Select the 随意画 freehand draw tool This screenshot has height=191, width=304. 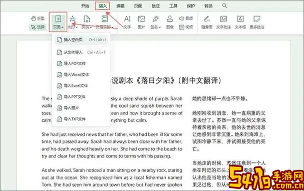[x=207, y=22]
